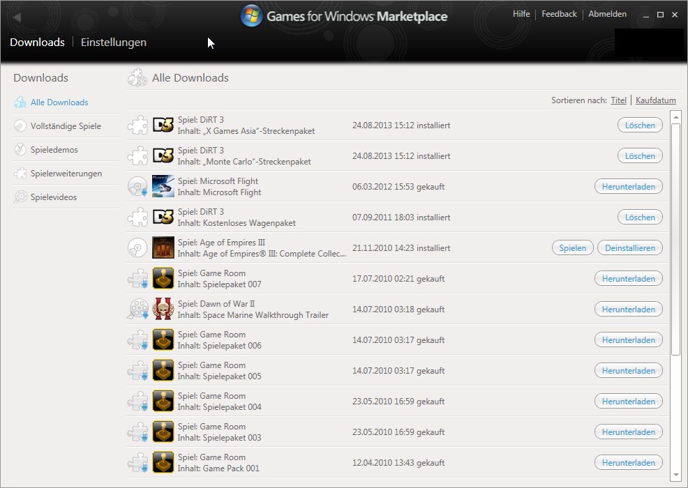The height and width of the screenshot is (488, 688).
Task: Herunterladen Spielepaket 007
Action: 628,278
